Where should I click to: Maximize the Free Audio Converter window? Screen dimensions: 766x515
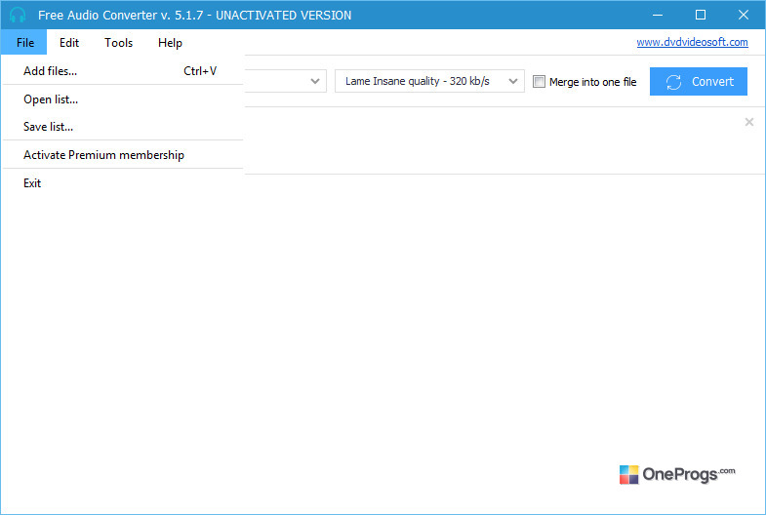click(x=701, y=15)
